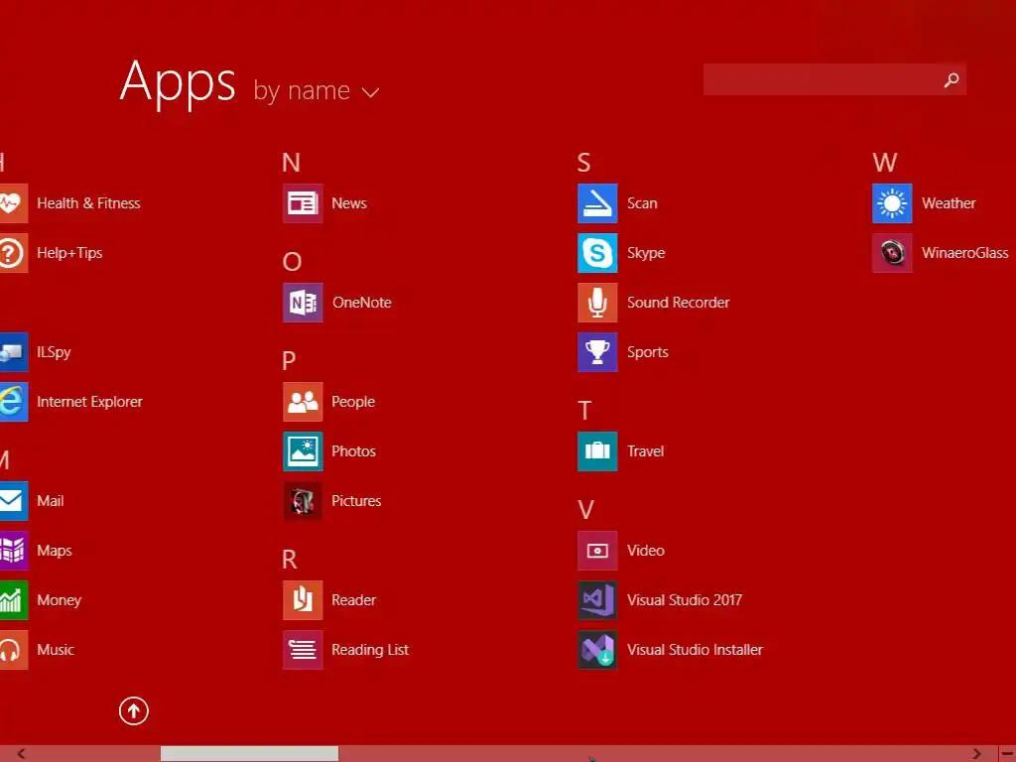The height and width of the screenshot is (762, 1016).
Task: Click the horizontal scrollbar thumb
Action: click(x=249, y=754)
